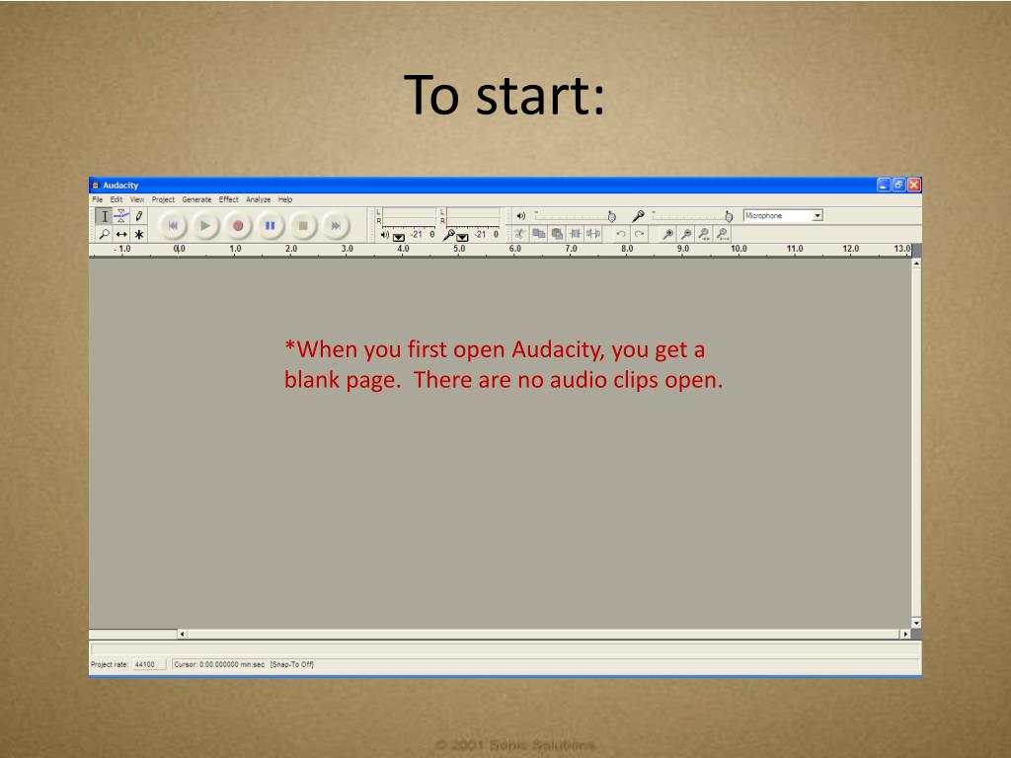Restore down the Audacity window

tap(898, 185)
